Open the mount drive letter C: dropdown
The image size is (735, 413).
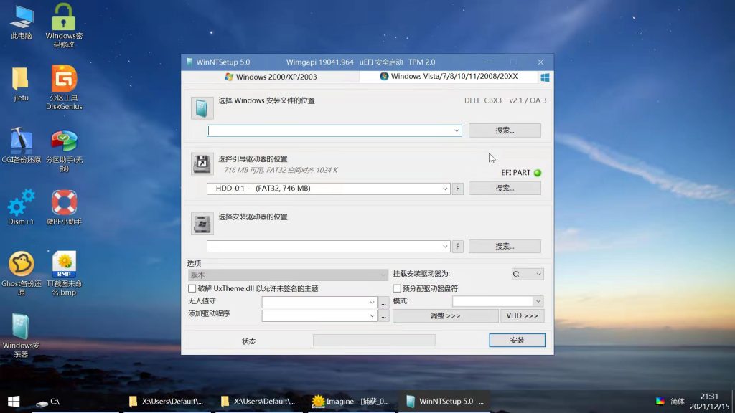click(x=528, y=274)
